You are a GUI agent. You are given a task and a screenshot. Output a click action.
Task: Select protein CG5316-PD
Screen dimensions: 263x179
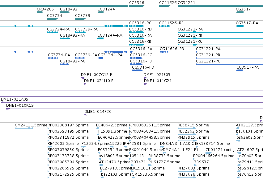coord(137,70)
